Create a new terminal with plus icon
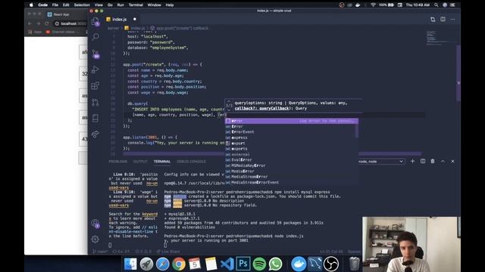Viewport: 485px width, 272px height. (x=412, y=161)
